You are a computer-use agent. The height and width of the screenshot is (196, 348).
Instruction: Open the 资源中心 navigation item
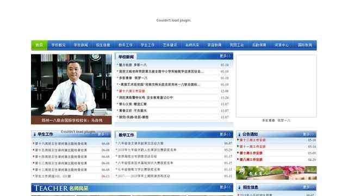282,45
